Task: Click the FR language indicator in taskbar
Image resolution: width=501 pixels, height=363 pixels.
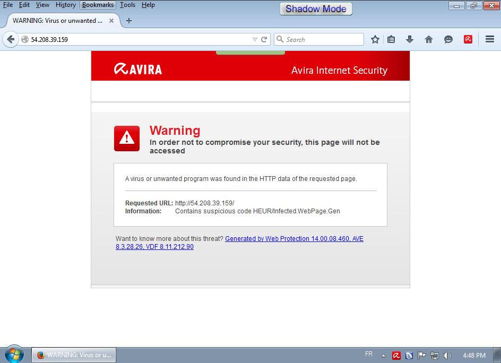Action: (x=369, y=354)
